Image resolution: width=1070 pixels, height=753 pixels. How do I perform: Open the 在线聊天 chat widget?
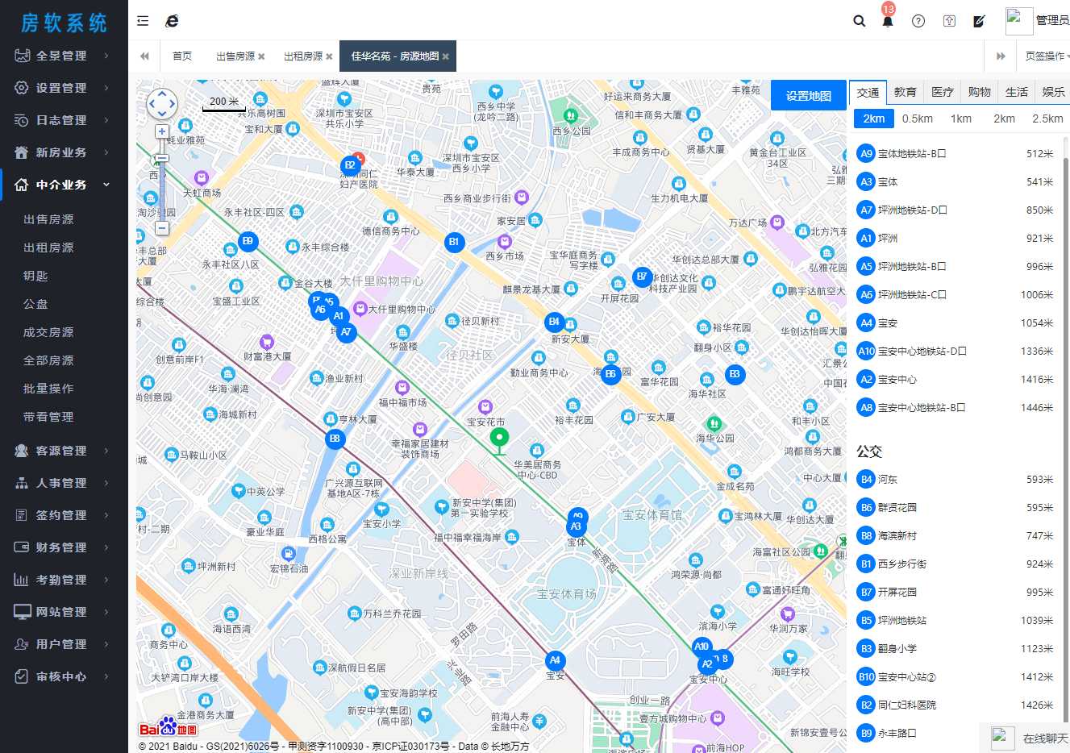click(1025, 738)
